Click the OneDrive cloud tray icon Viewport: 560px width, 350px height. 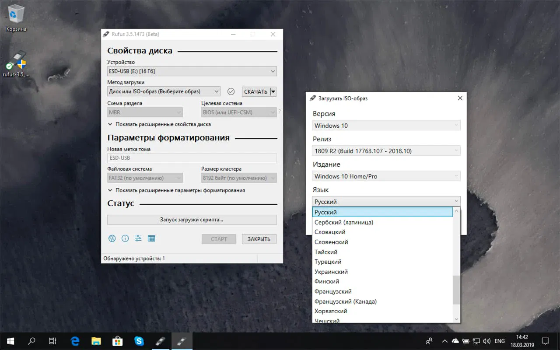pyautogui.click(x=455, y=341)
